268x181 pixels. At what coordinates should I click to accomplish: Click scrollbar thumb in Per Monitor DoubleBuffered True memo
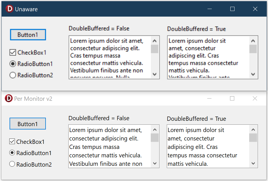pos(253,138)
